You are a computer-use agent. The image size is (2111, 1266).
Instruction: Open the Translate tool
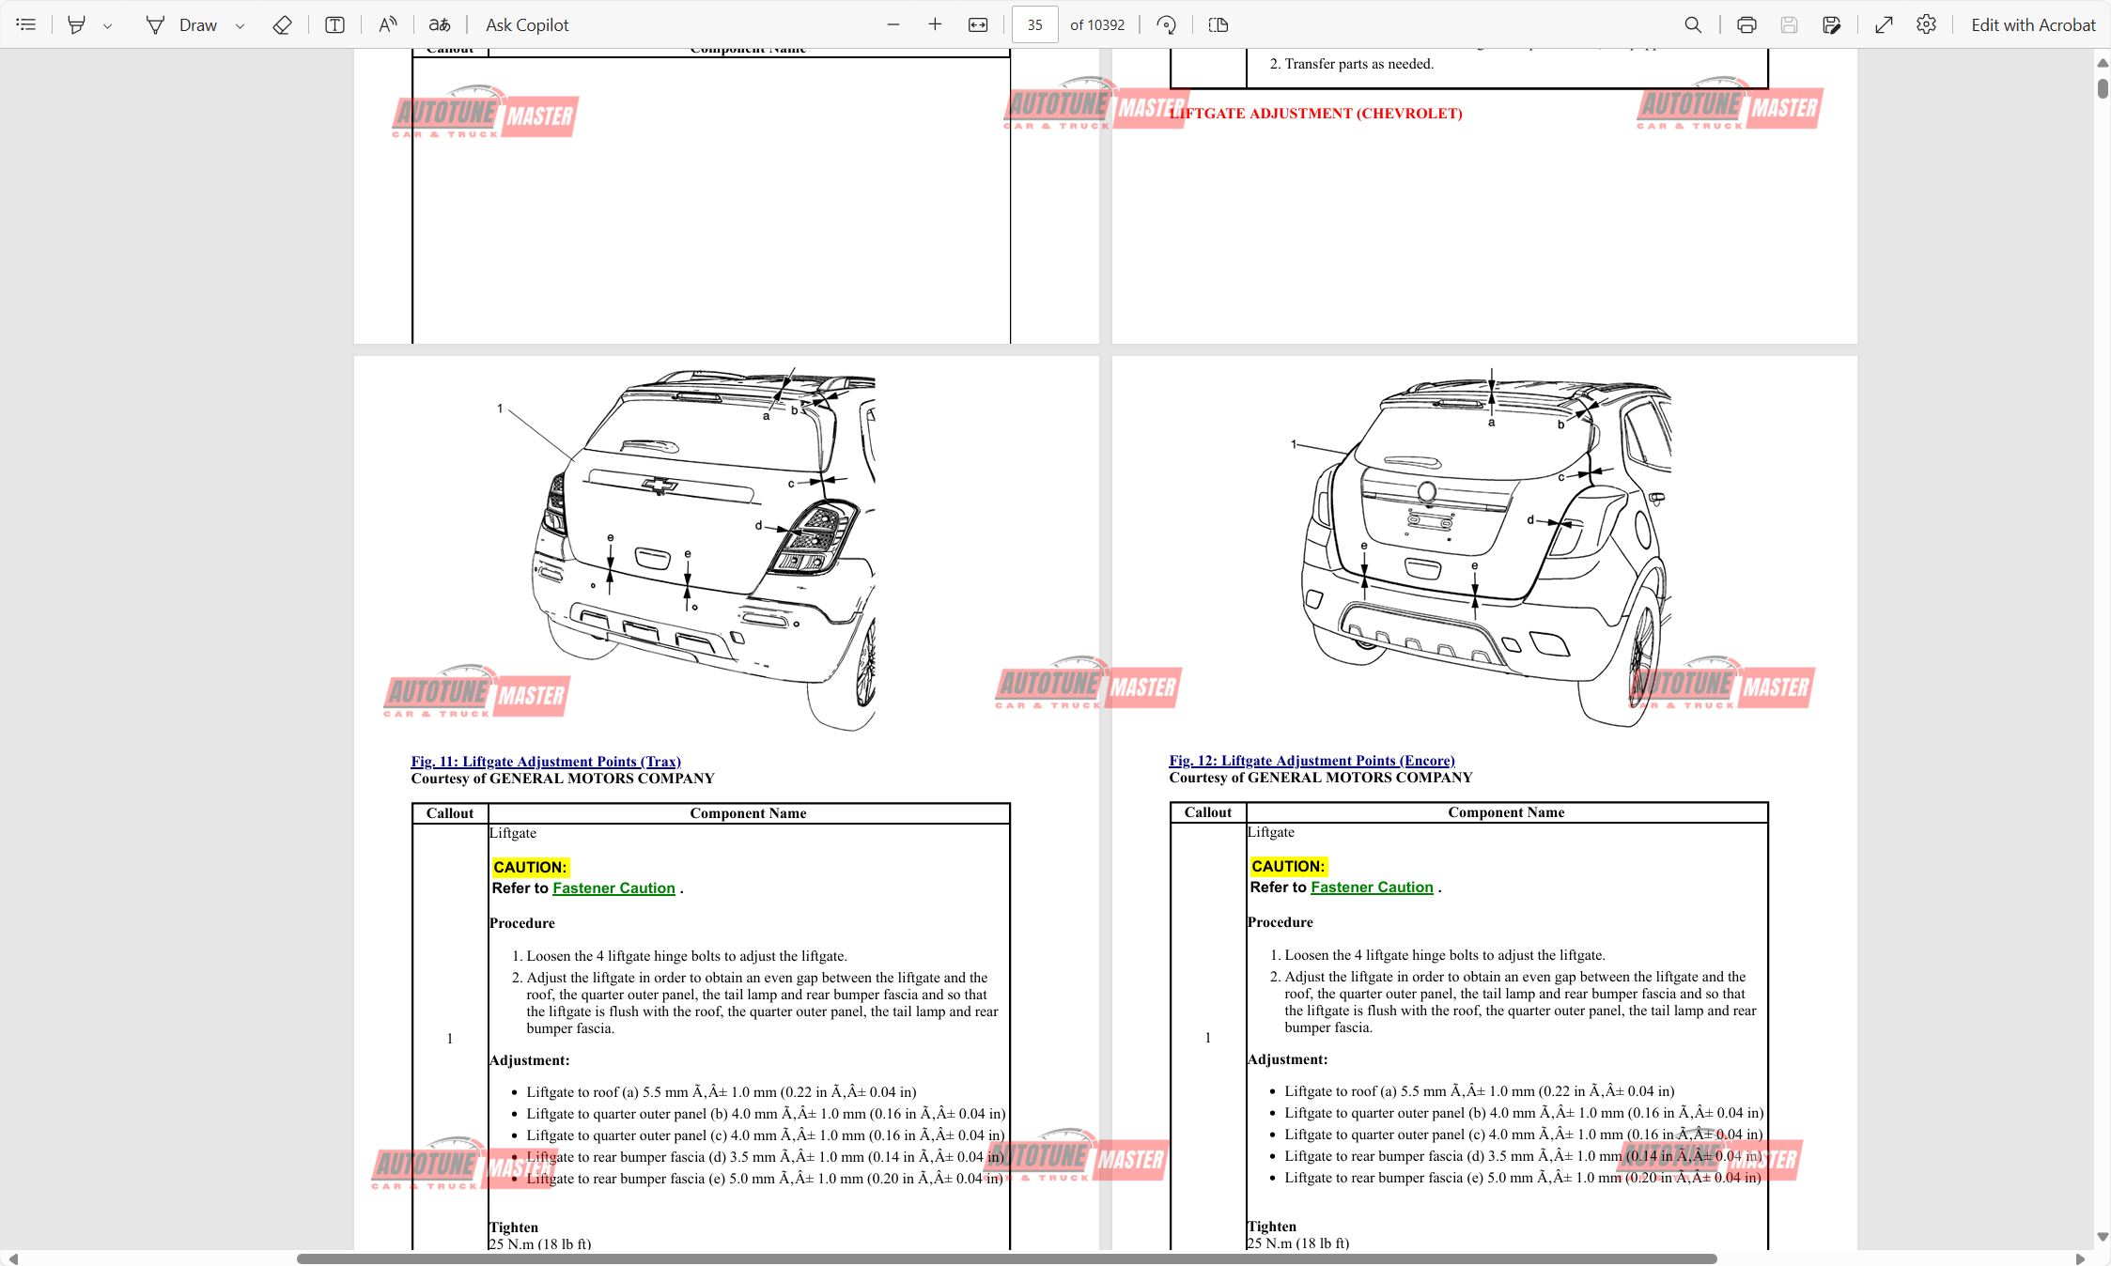pos(440,25)
